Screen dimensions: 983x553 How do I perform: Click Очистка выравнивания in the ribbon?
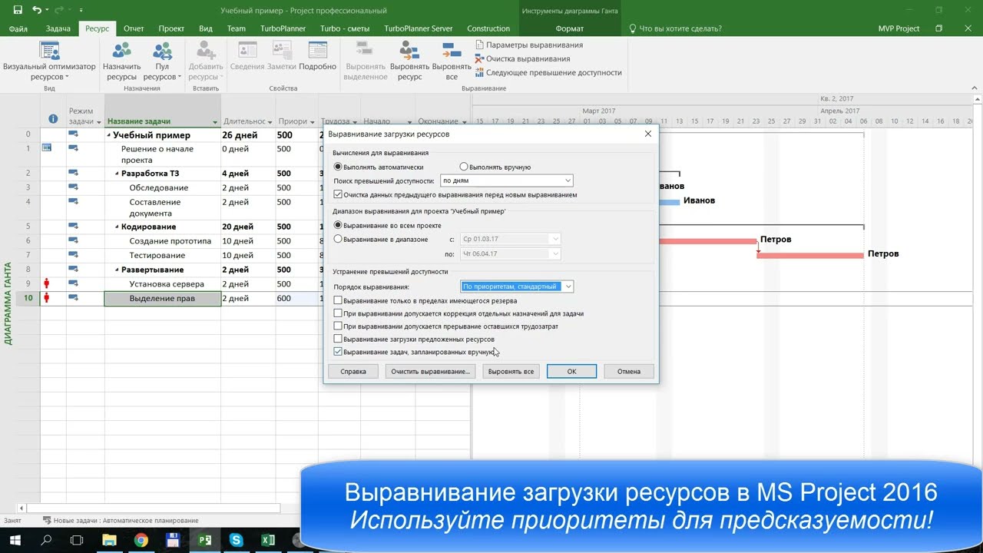pos(522,58)
